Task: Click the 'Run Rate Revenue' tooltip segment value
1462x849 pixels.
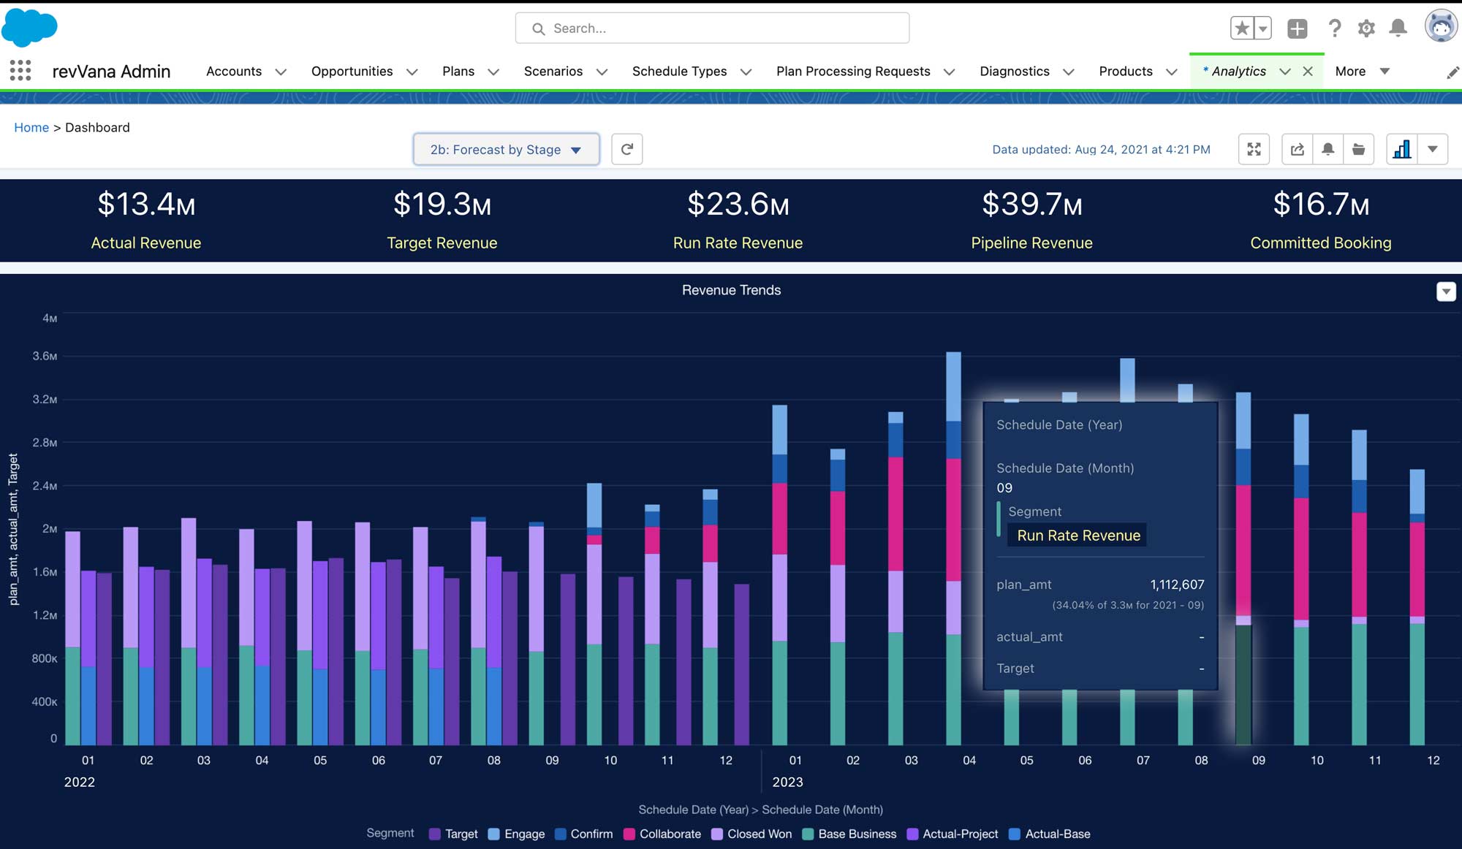Action: coord(1078,536)
